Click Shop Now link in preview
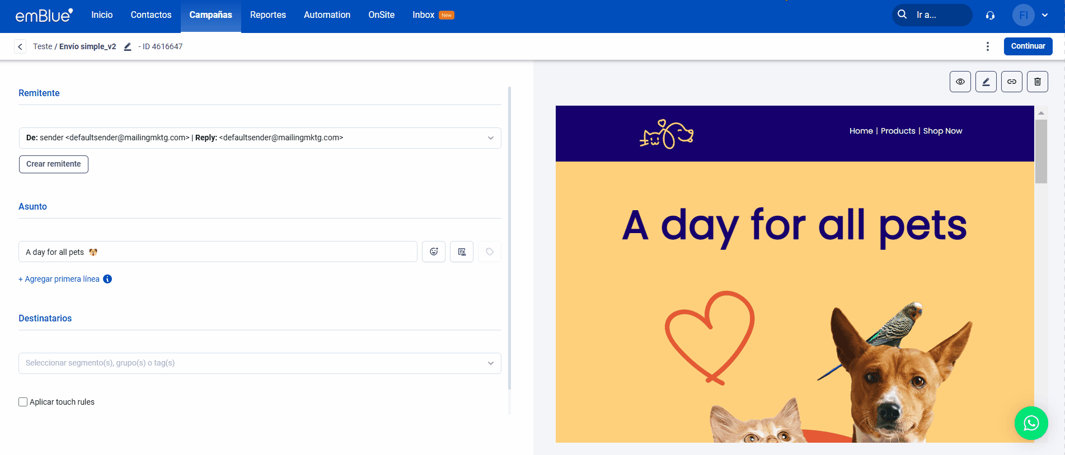 point(942,131)
